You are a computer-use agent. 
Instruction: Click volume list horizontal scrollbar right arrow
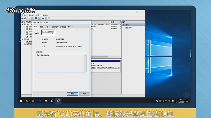120,56
